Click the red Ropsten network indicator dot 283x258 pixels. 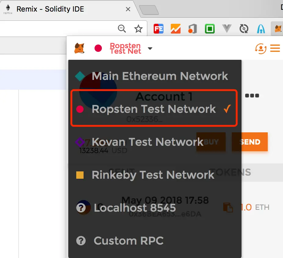click(98, 48)
